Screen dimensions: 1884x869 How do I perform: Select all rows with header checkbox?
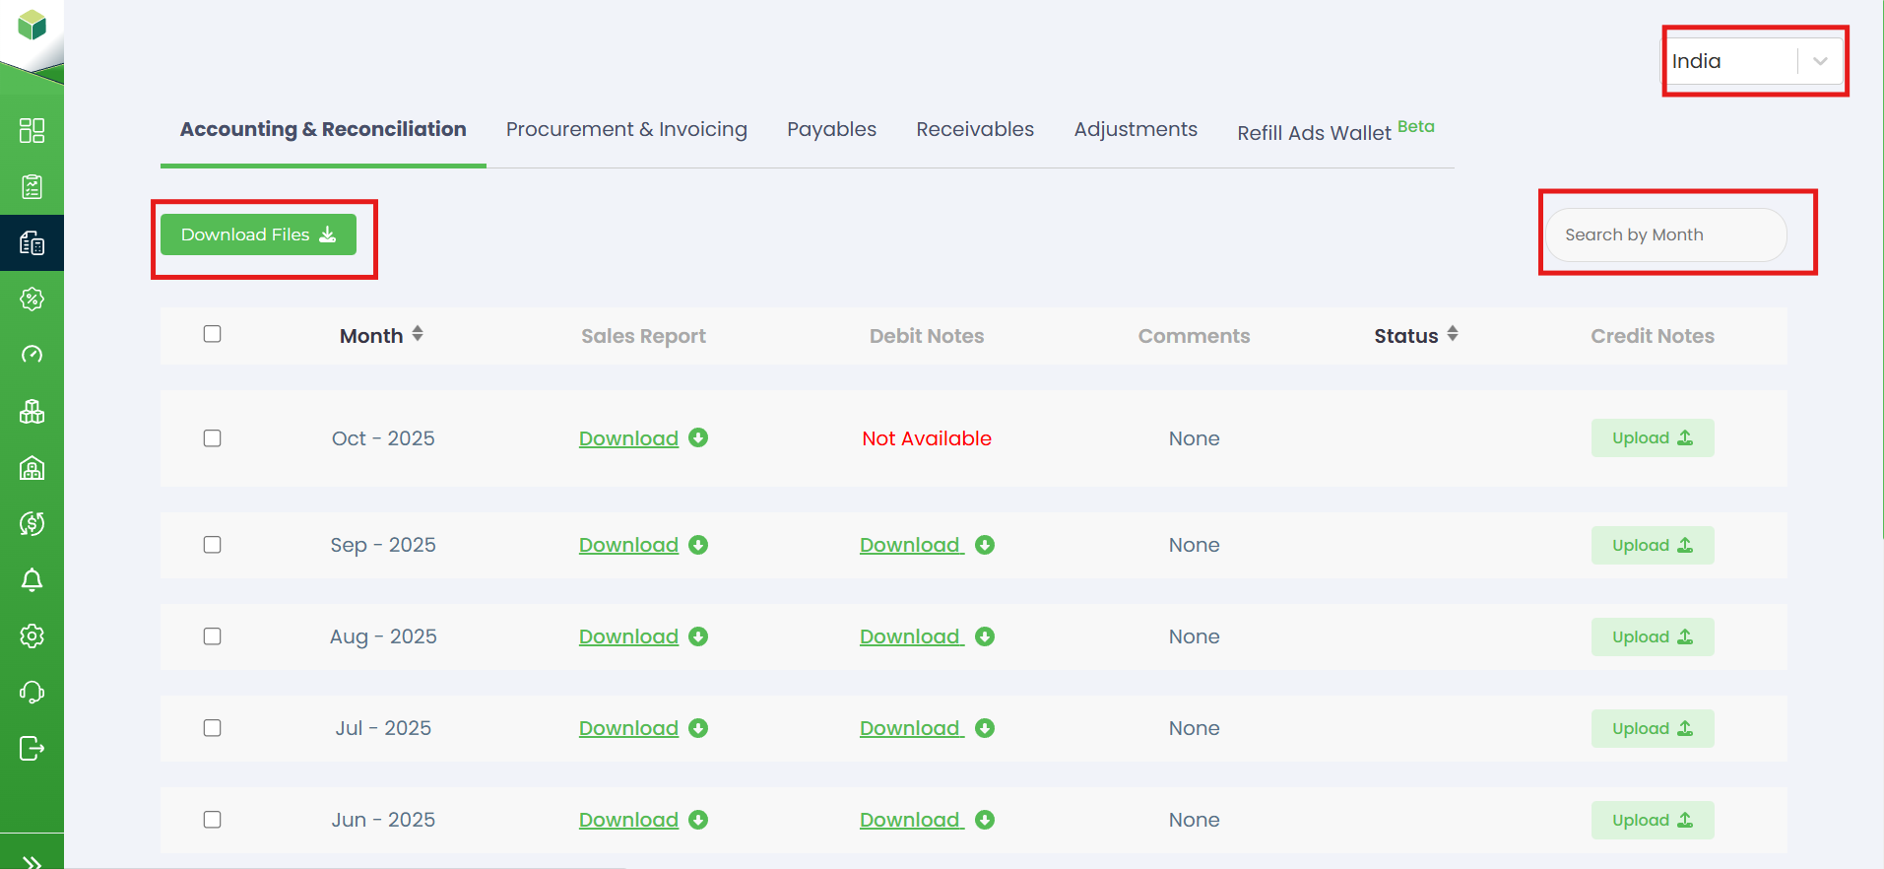(212, 334)
